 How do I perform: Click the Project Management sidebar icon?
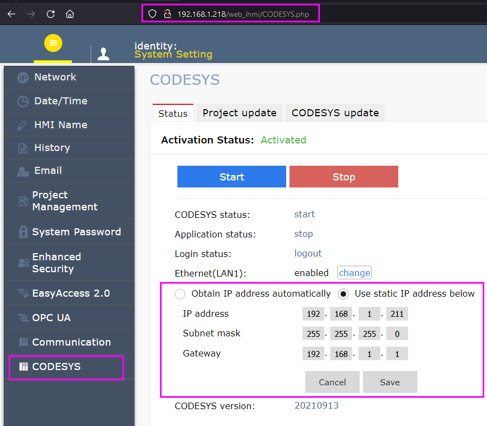pyautogui.click(x=23, y=201)
